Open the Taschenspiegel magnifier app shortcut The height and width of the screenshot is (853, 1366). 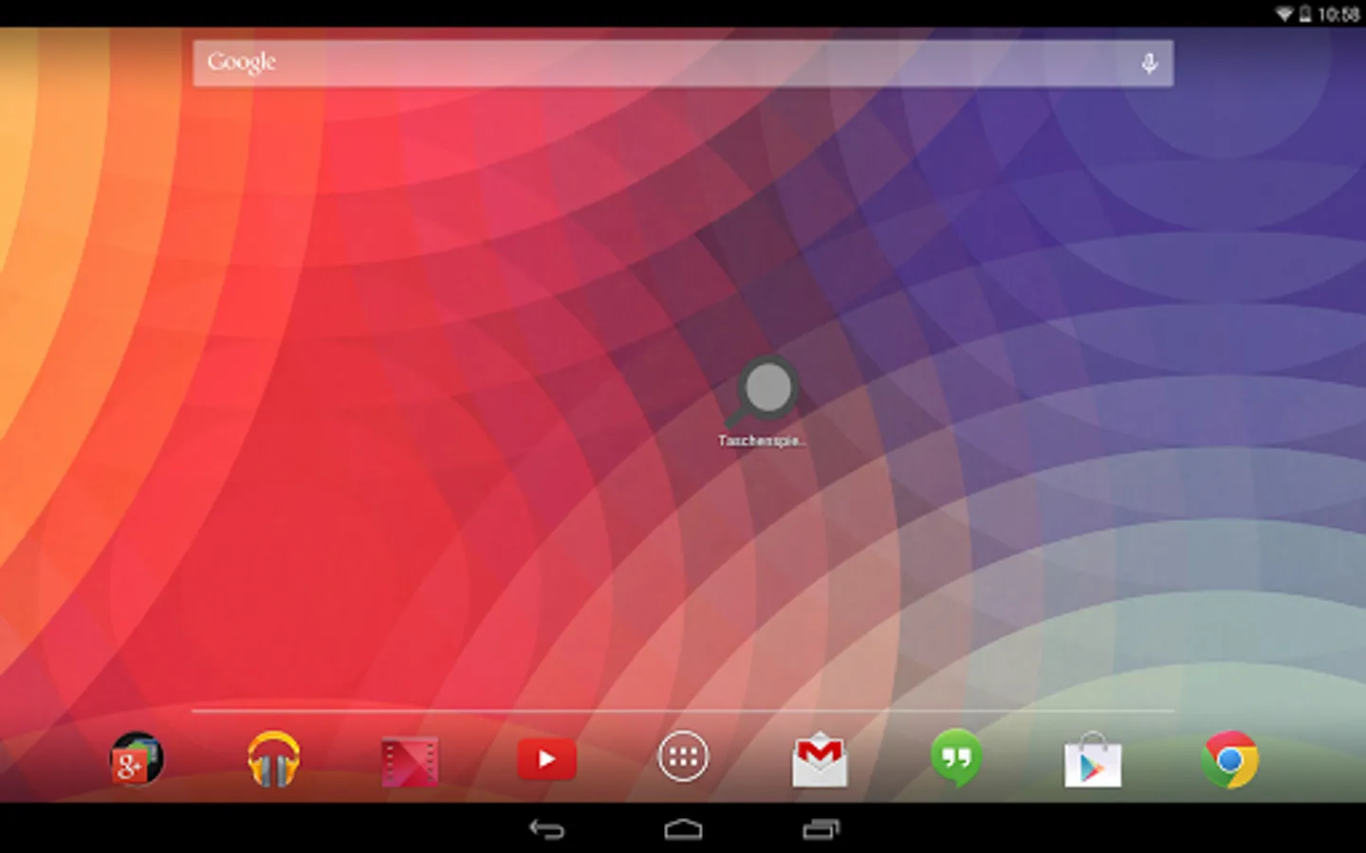(762, 401)
